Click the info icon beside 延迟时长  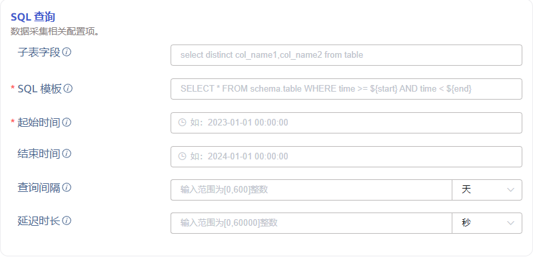[x=67, y=220]
